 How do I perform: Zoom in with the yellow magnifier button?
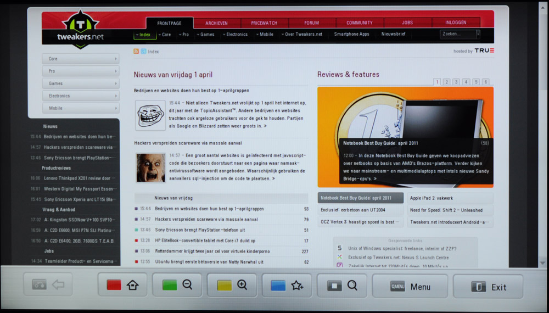point(232,285)
